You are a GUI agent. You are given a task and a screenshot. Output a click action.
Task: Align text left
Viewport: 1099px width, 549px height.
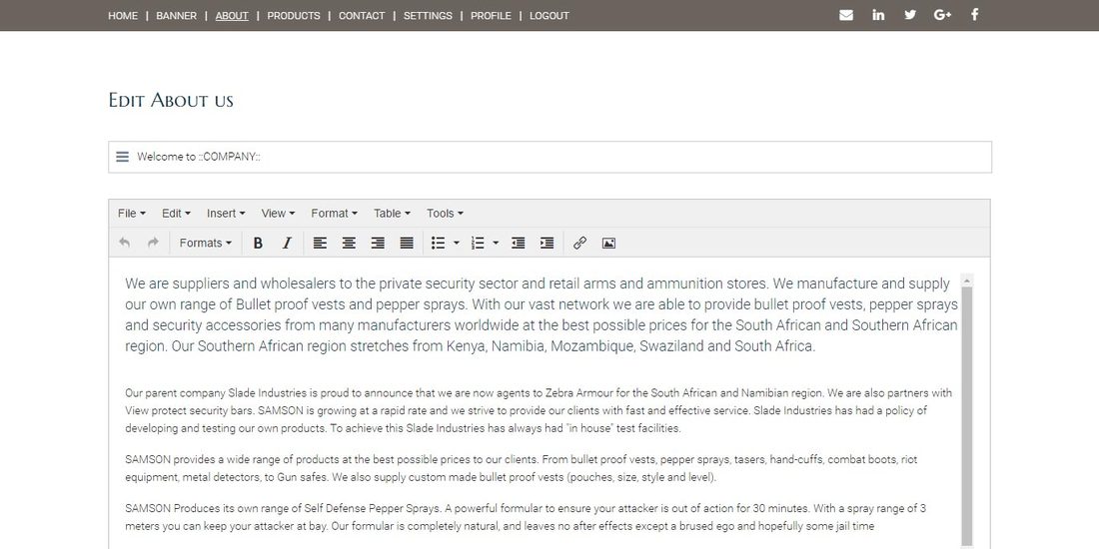coord(320,243)
